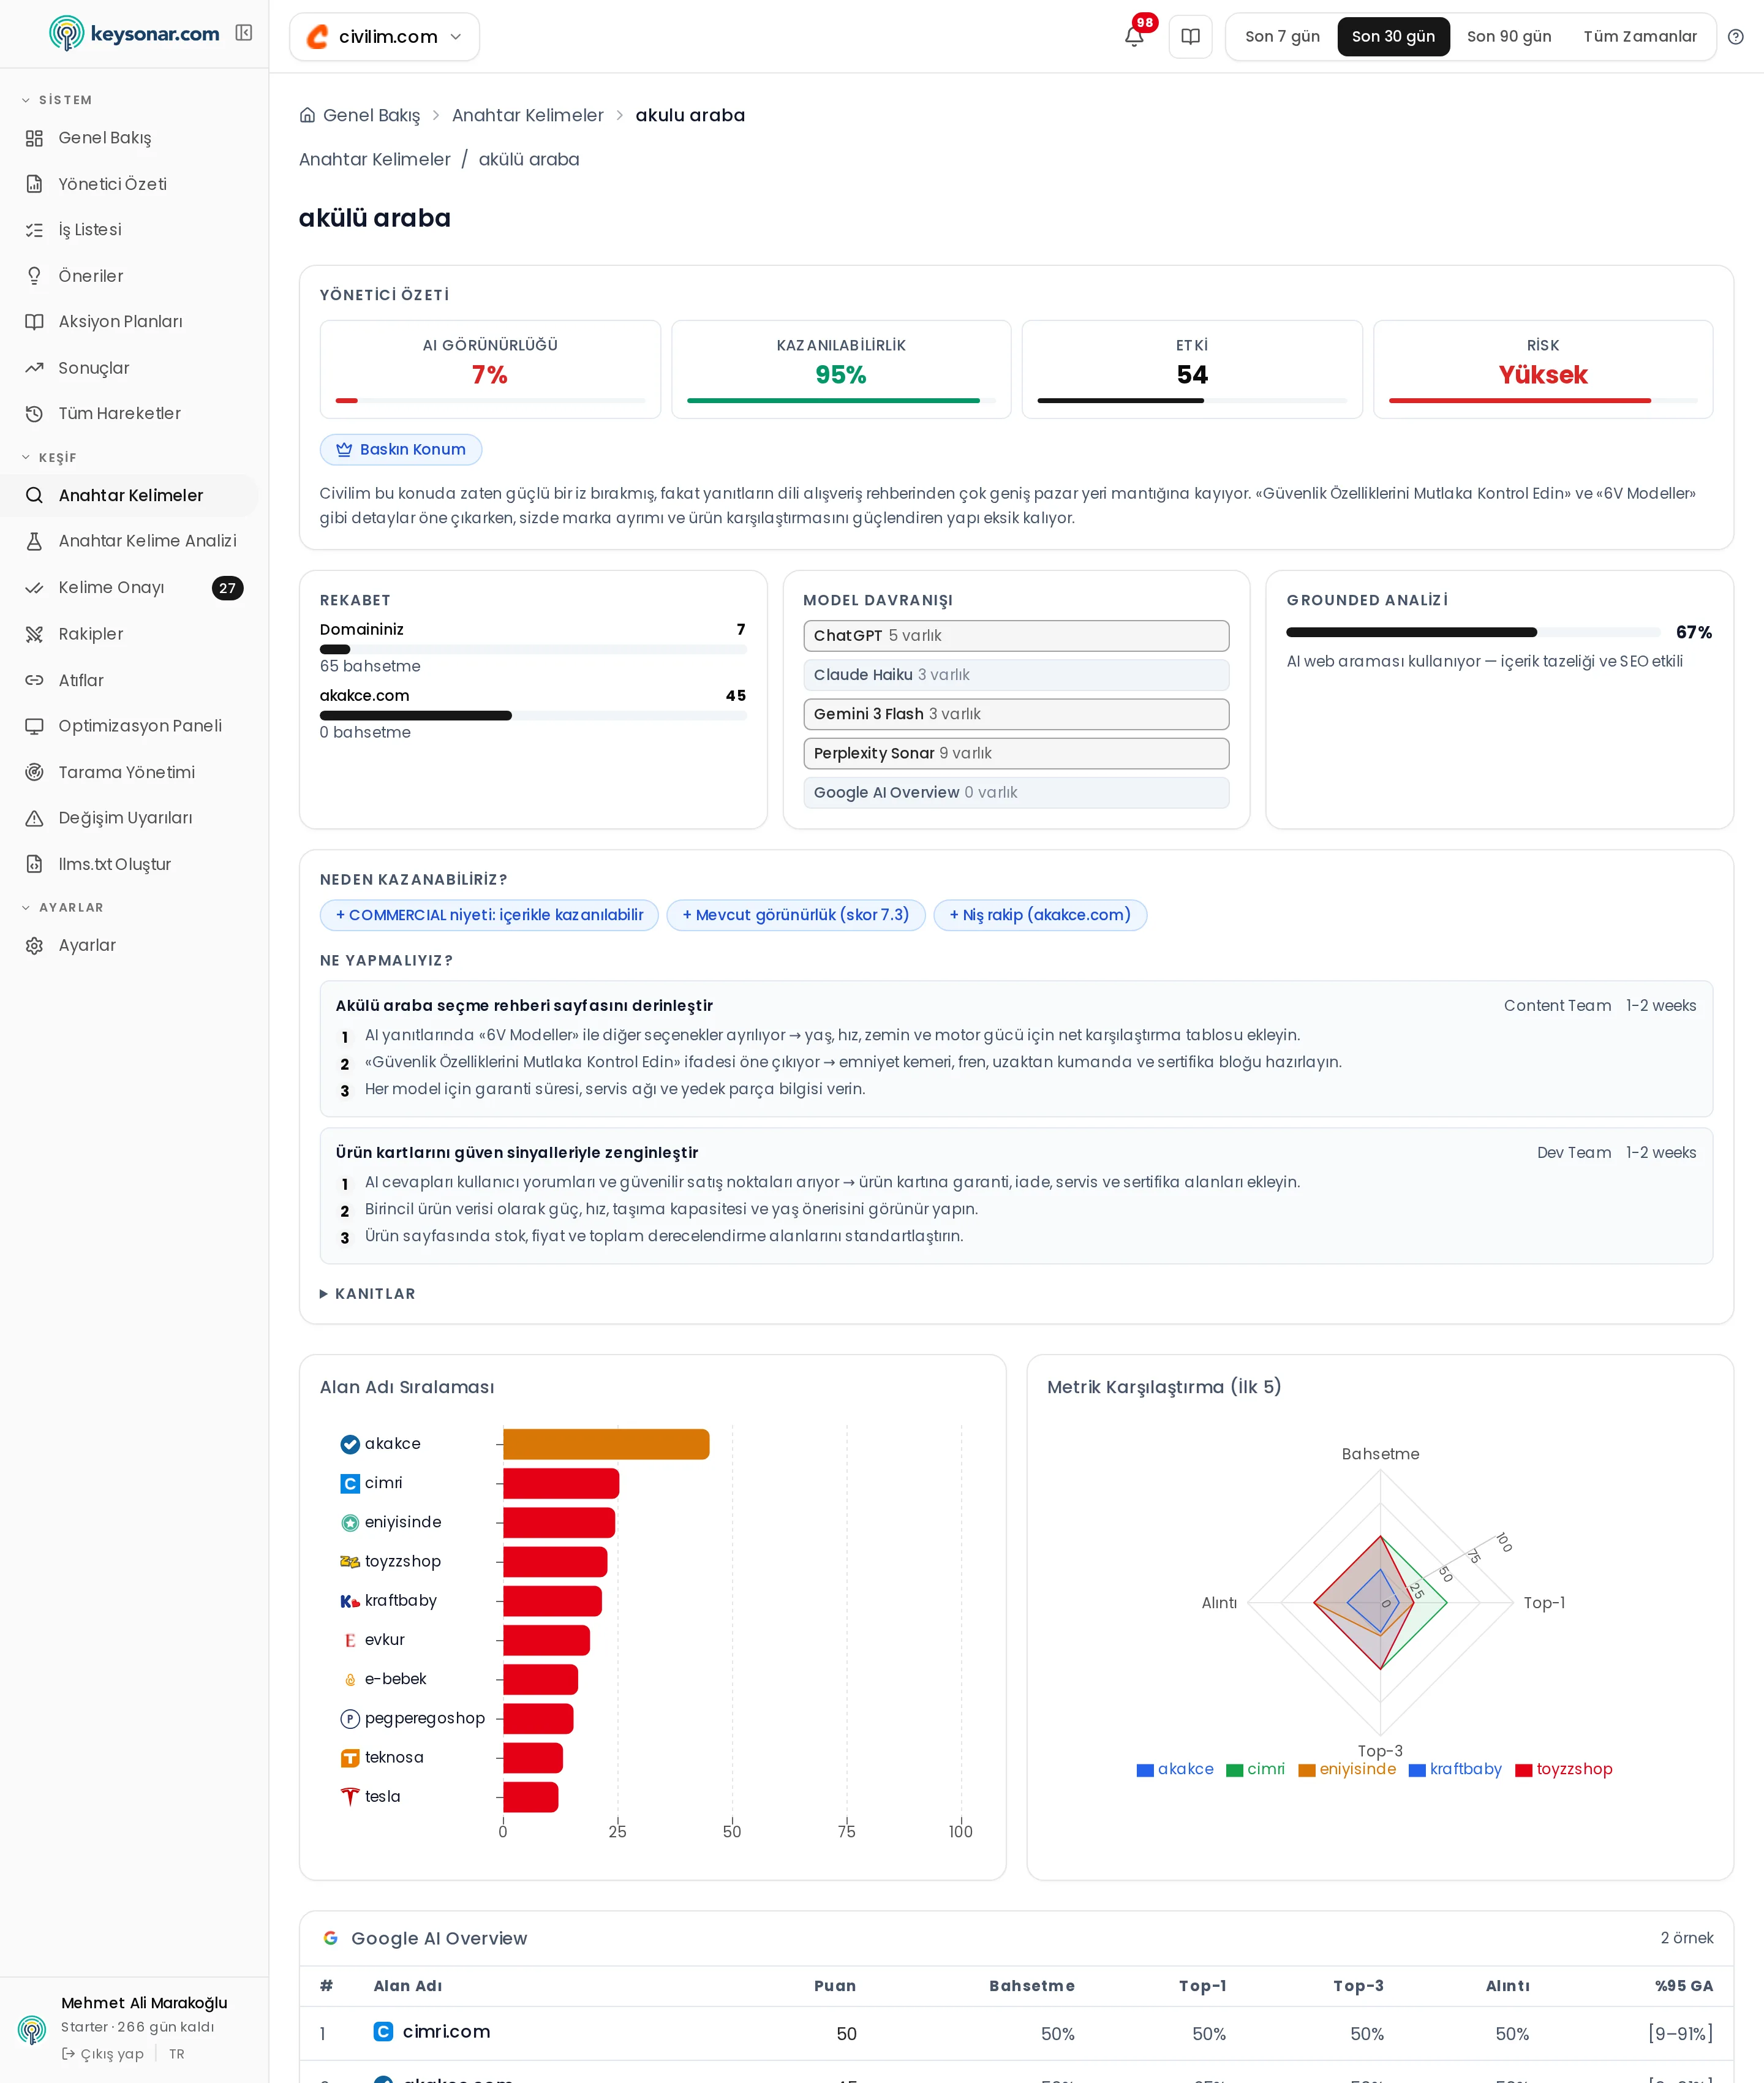Click the Kazanılabilirlik 95% progress bar
The width and height of the screenshot is (1764, 2083).
click(x=841, y=401)
